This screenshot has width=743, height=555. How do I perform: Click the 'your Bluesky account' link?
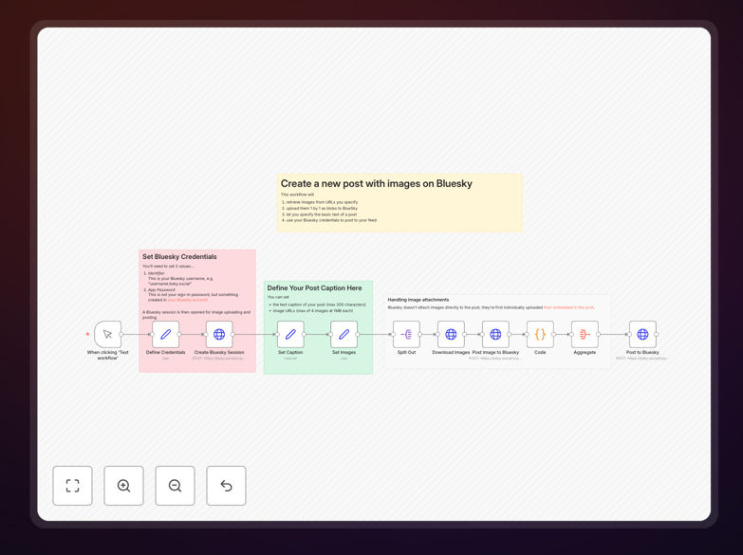(x=188, y=300)
